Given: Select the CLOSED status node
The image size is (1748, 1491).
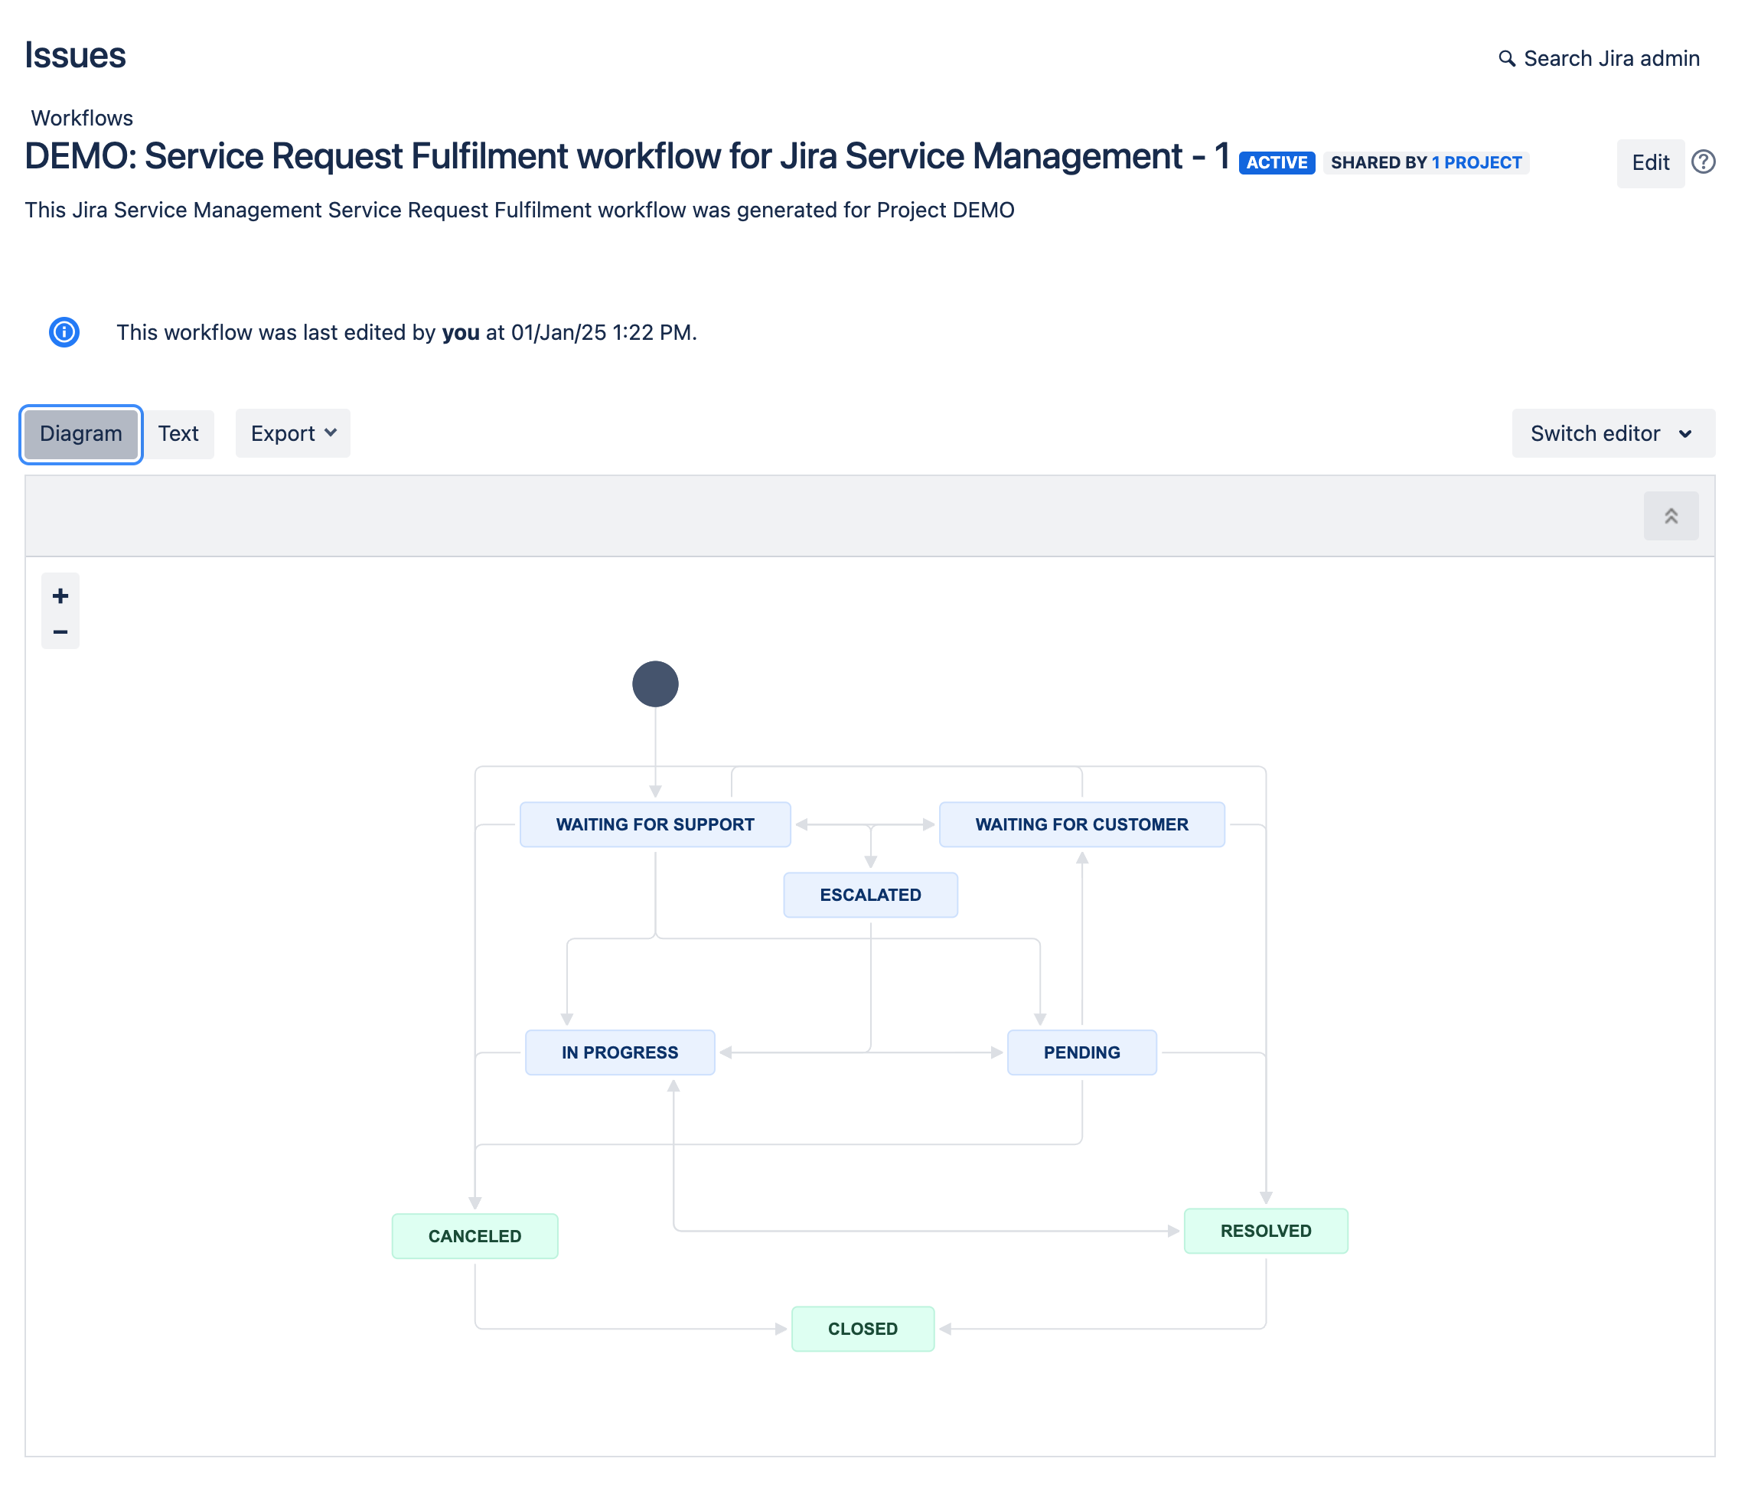Looking at the screenshot, I should click(x=863, y=1328).
